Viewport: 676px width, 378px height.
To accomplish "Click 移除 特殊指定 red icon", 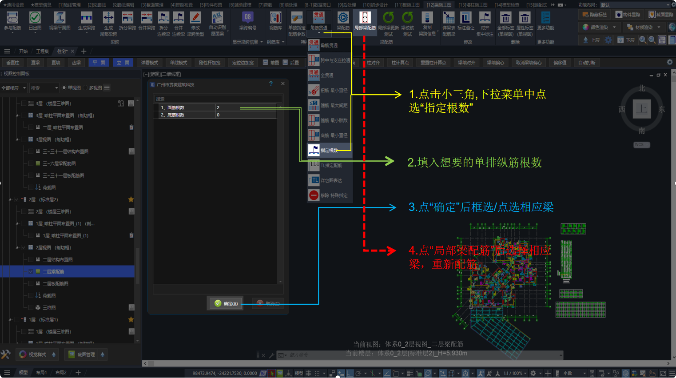I will (314, 195).
